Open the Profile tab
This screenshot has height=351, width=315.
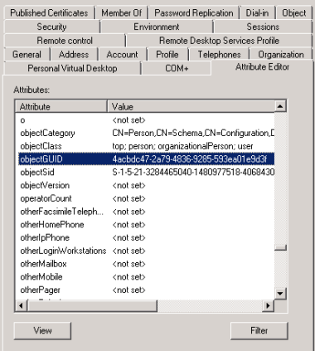point(167,54)
